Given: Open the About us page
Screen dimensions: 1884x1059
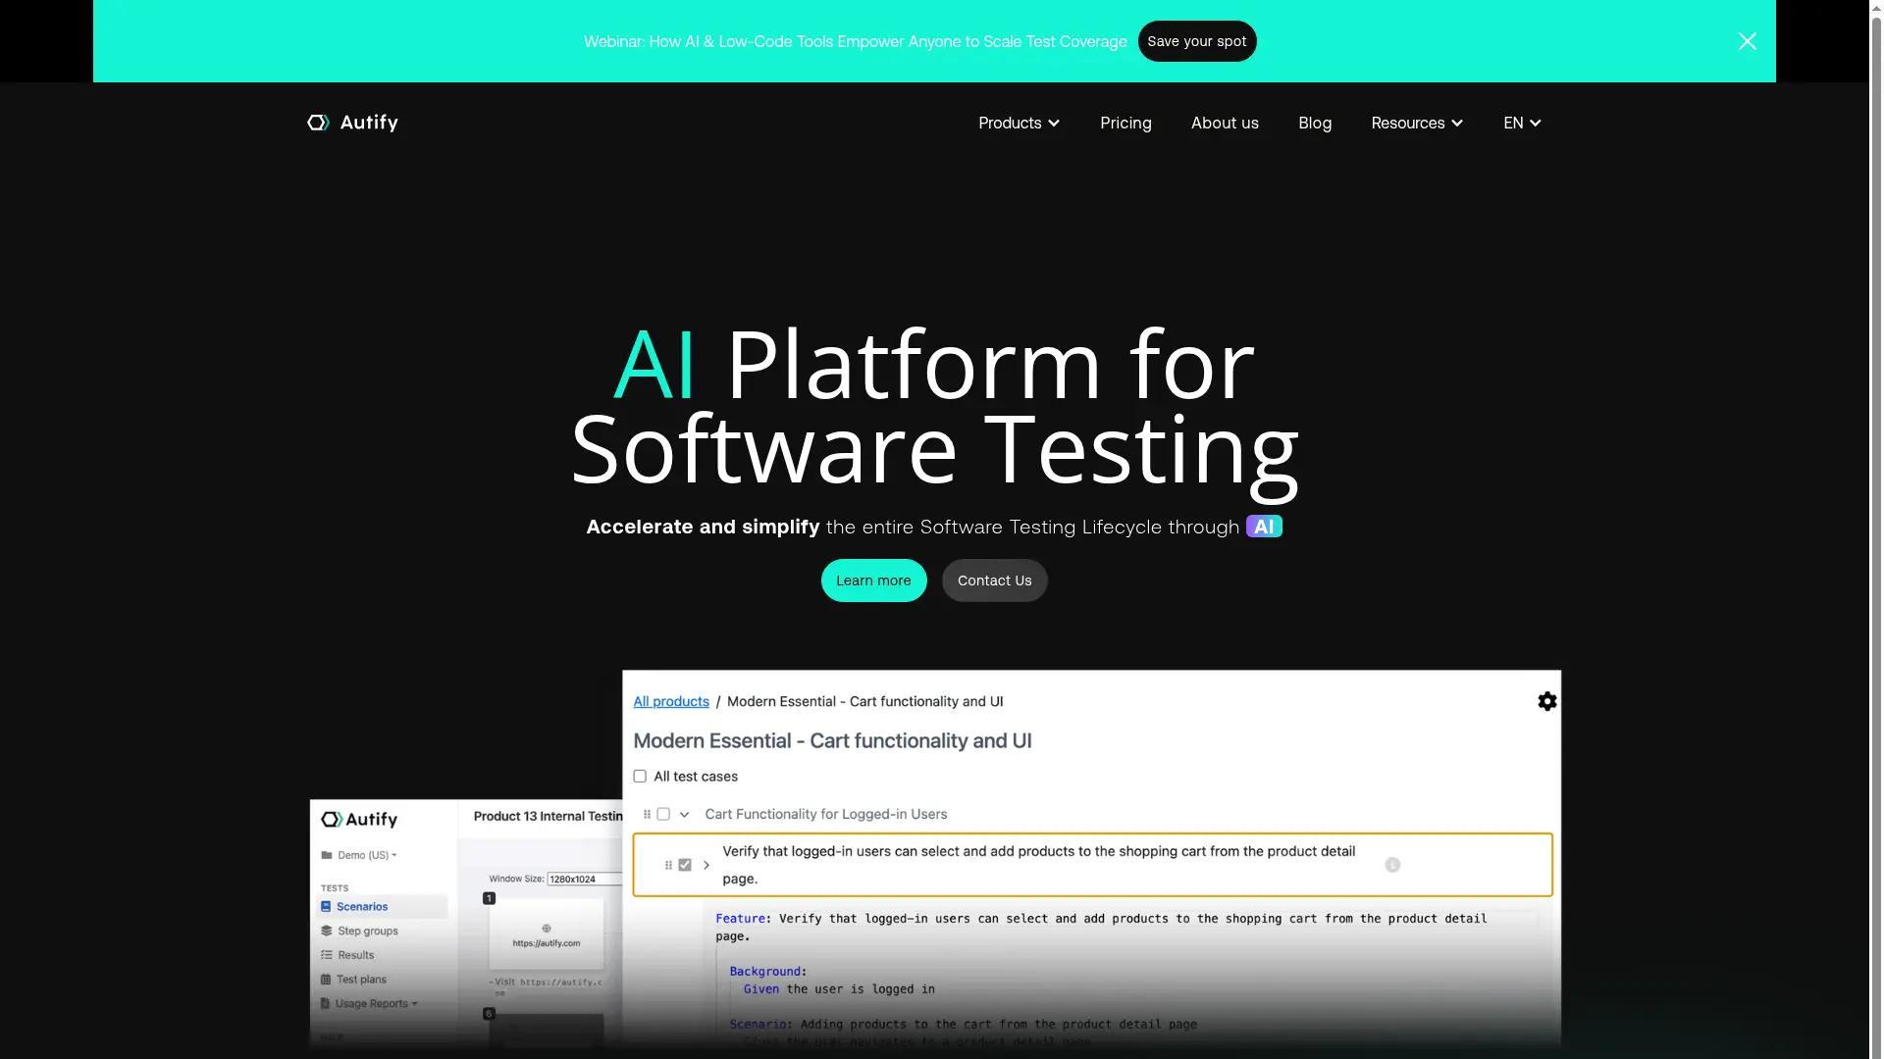Looking at the screenshot, I should (1225, 123).
